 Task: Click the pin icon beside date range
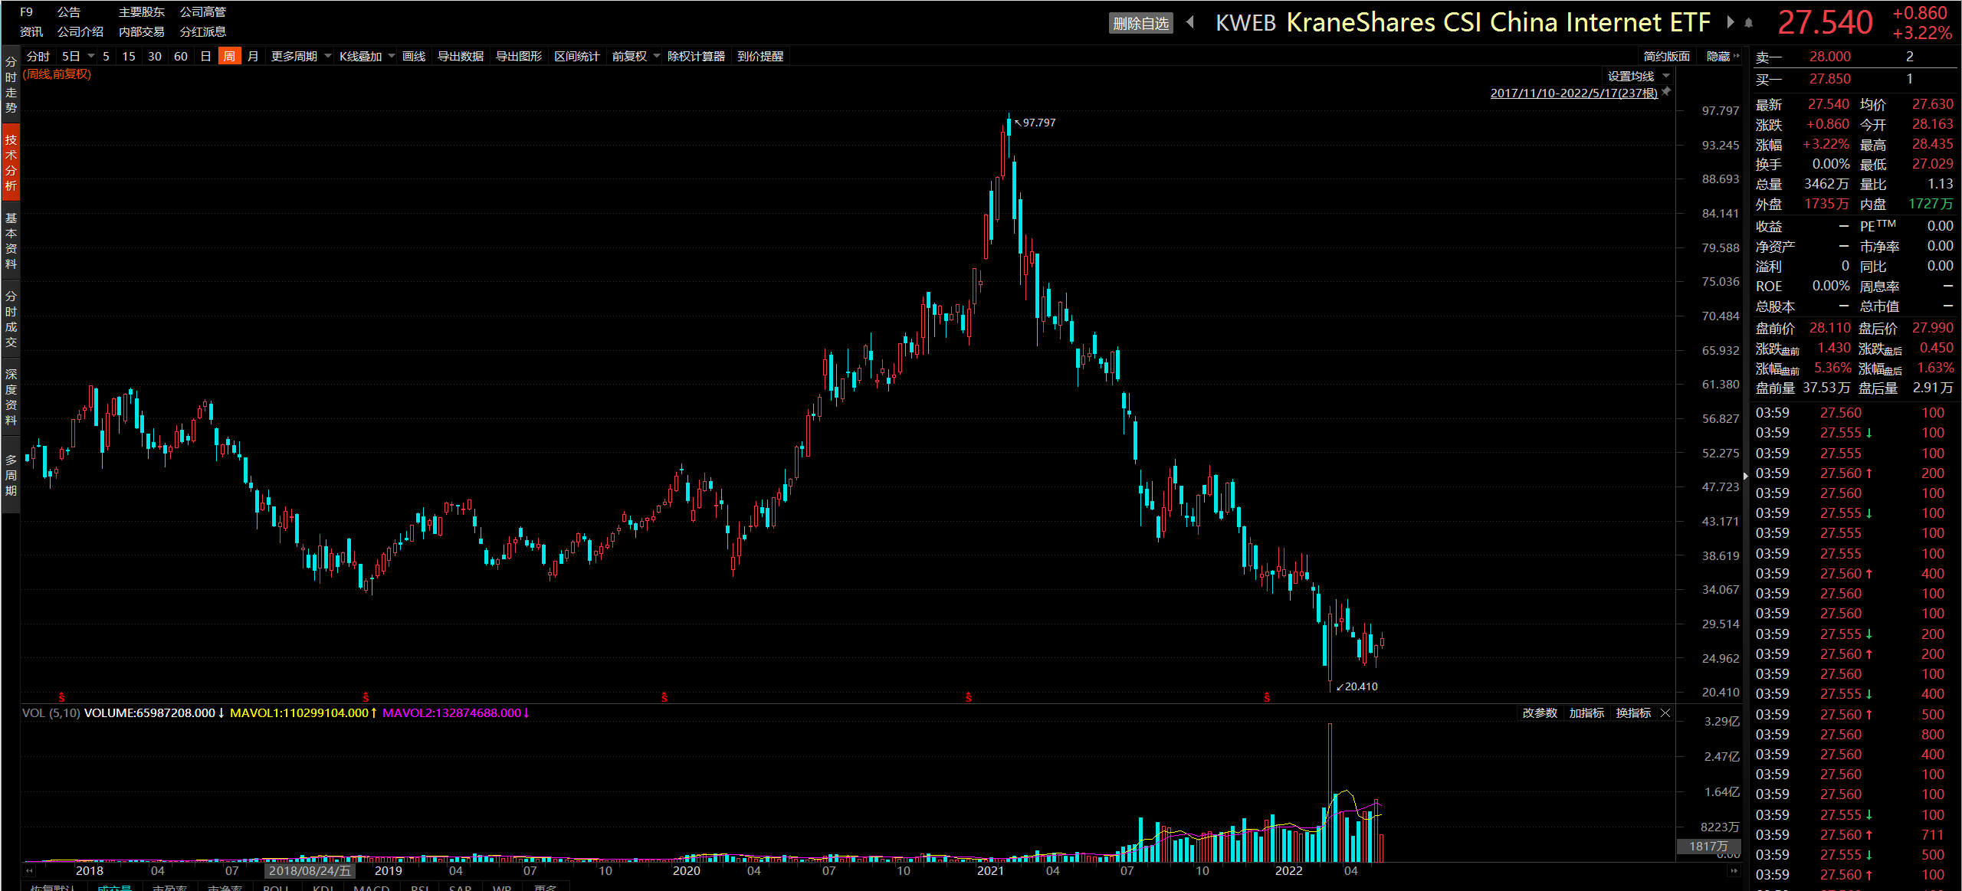[x=1665, y=92]
